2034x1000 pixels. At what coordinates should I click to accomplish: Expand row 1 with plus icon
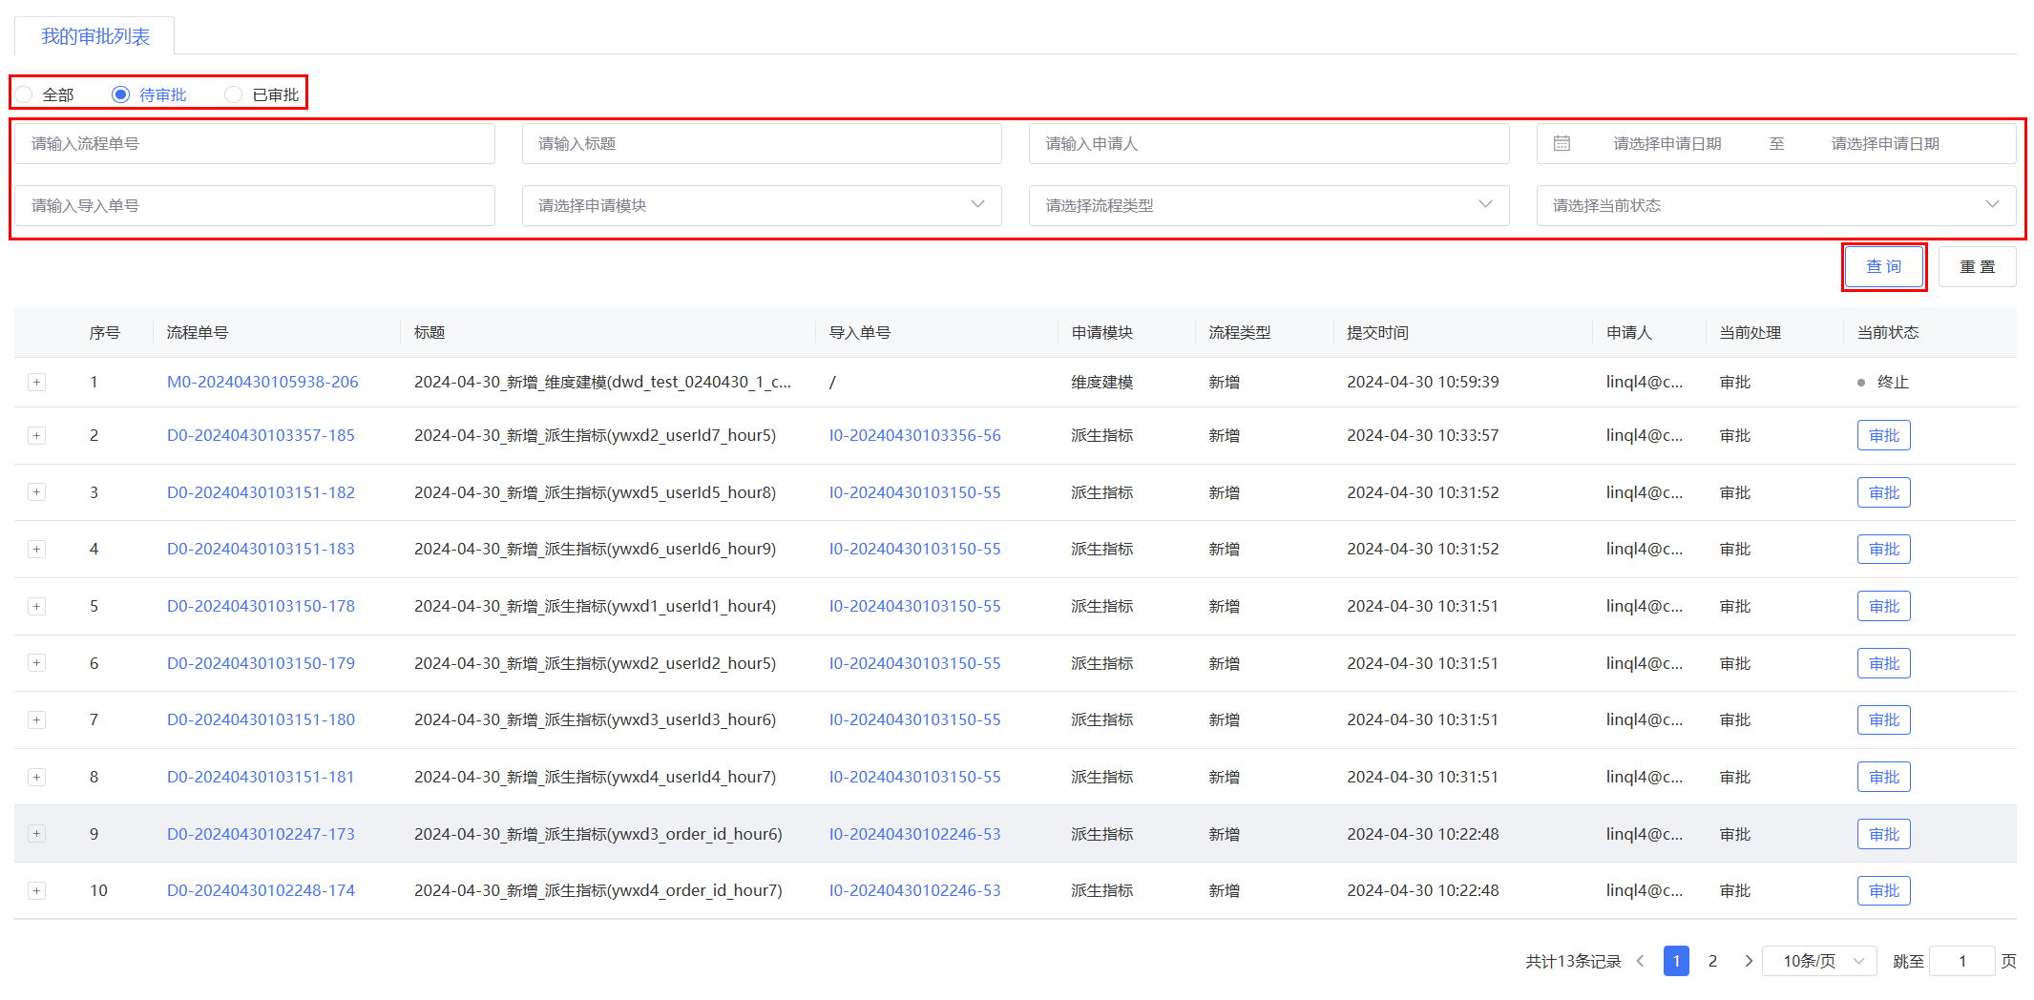[36, 383]
